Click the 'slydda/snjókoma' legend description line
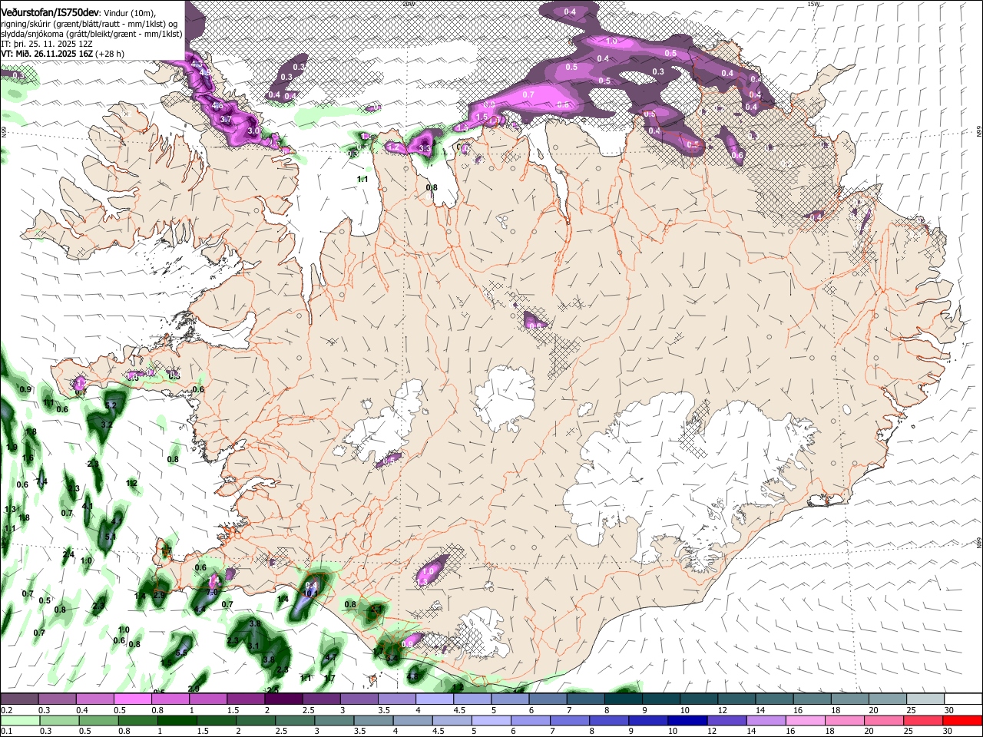 (91, 34)
